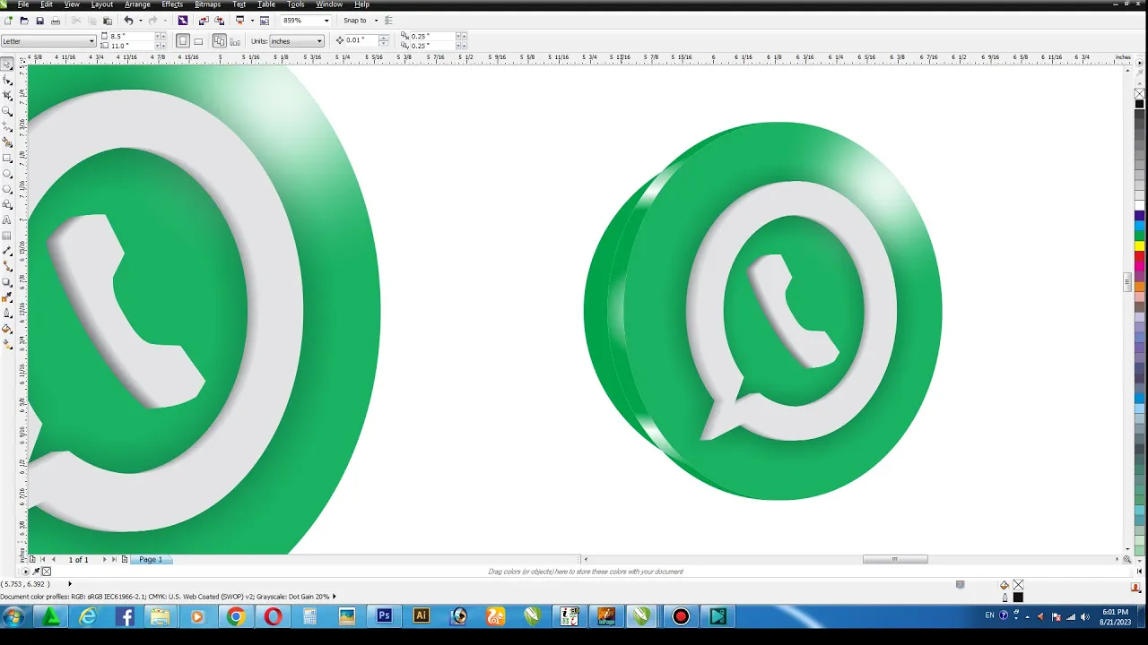Go to next page arrow button
The height and width of the screenshot is (645, 1148).
point(104,559)
